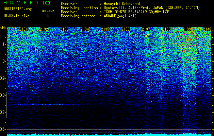214x136 pixels.
Task: Select the A504HB(yagi 4el) antenna value
Action: [x=120, y=16]
